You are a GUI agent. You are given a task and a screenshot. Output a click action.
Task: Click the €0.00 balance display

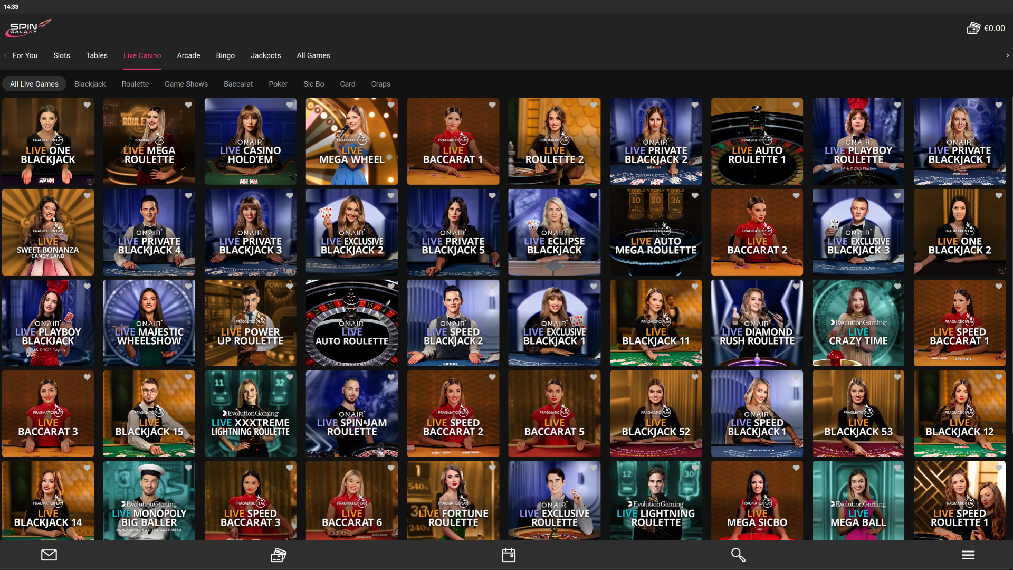tap(994, 28)
